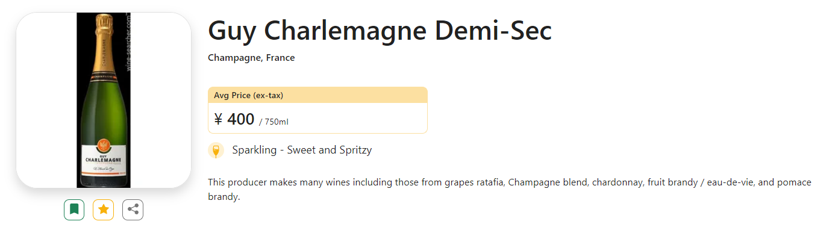Open the Guy Charlemagne bottle image
Screen dimensions: 838x233
pos(104,100)
